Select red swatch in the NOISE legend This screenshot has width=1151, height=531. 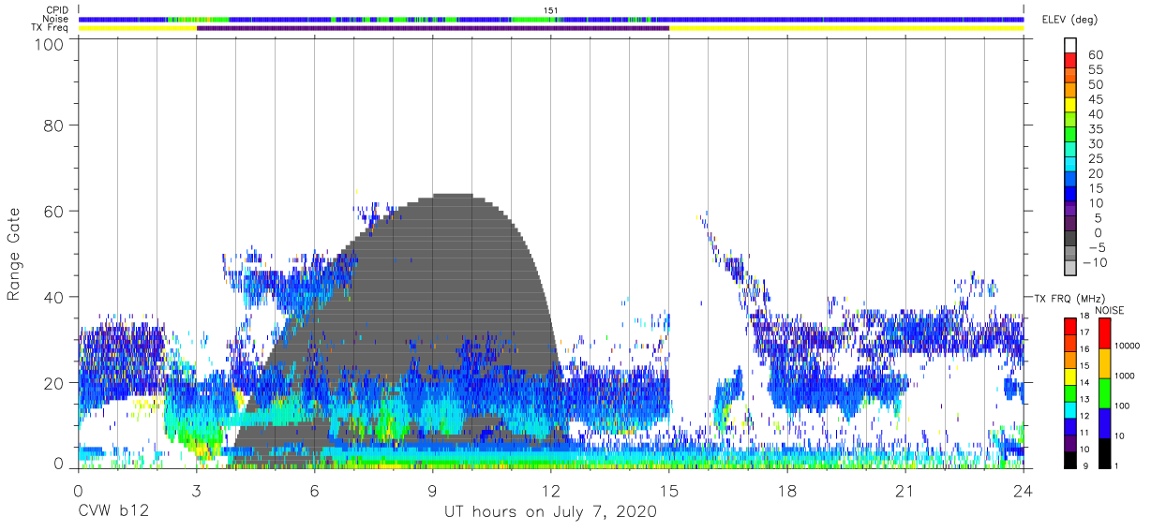1104,333
